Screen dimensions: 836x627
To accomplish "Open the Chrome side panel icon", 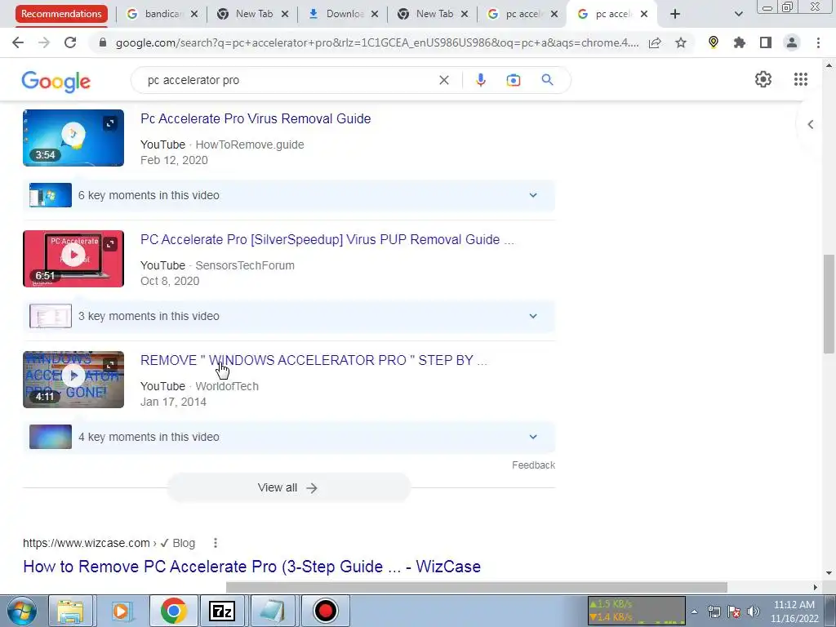I will (766, 42).
